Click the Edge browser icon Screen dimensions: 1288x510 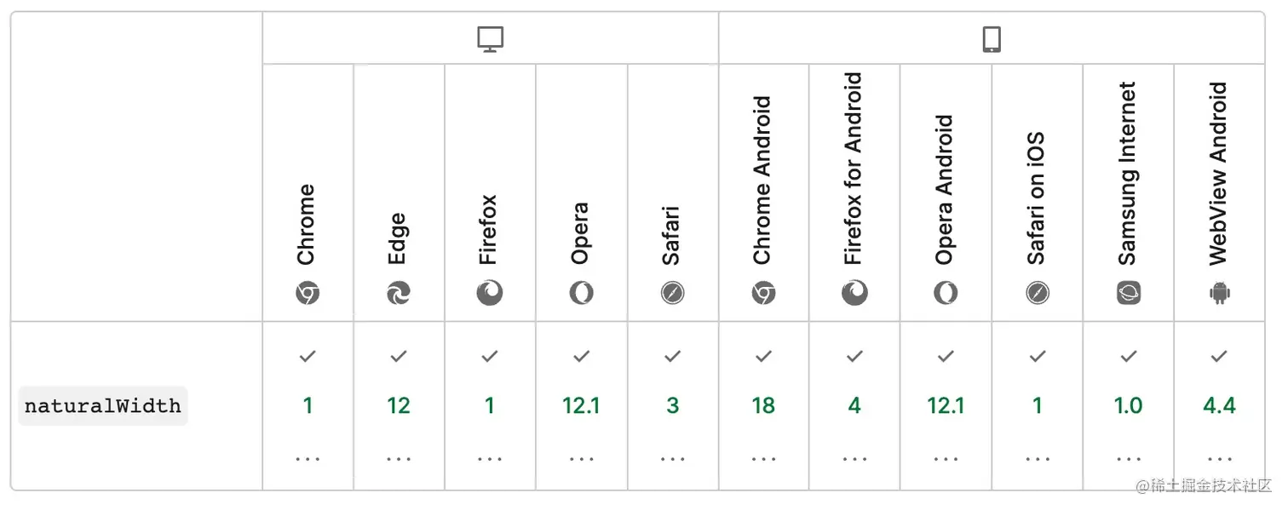click(x=399, y=294)
